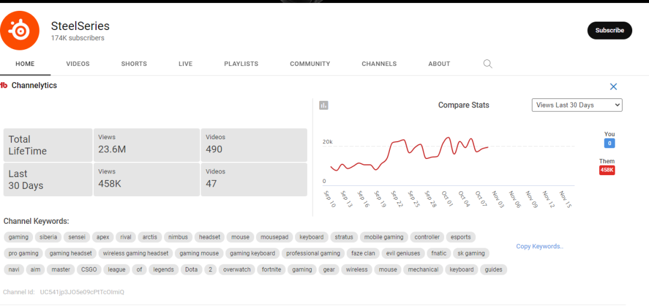Click the Channel Id value text
The image size is (649, 306).
pyautogui.click(x=82, y=292)
